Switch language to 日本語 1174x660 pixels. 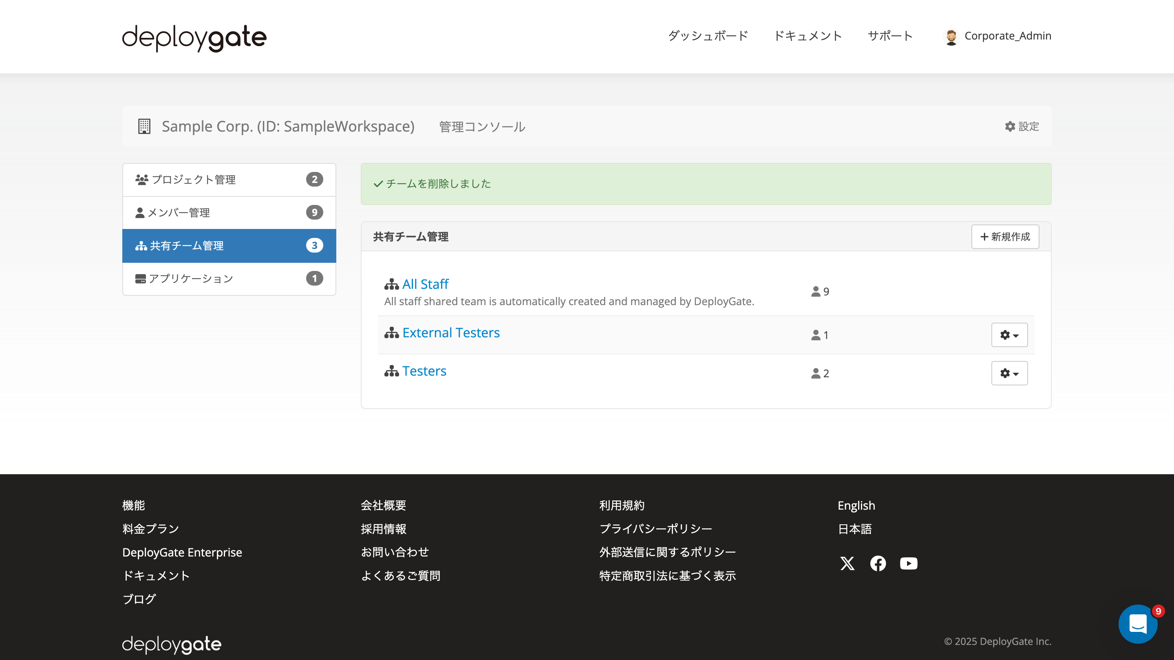(854, 529)
